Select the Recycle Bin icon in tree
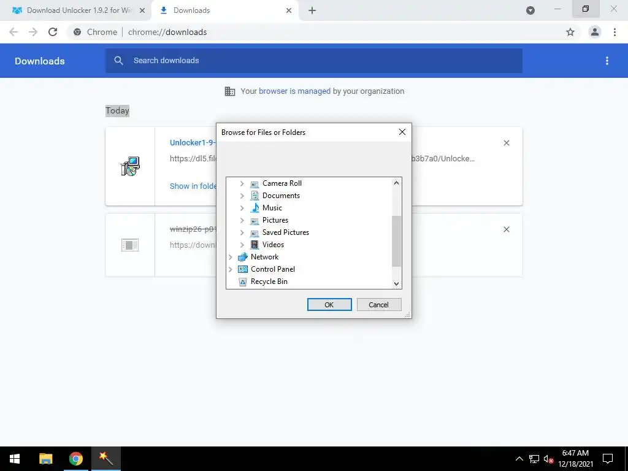 point(243,282)
